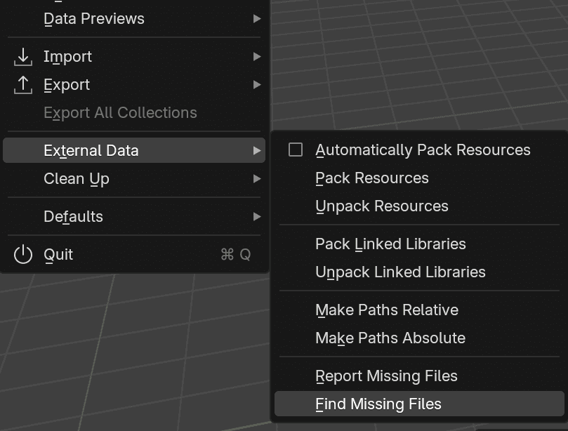Viewport: 568px width, 431px height.
Task: Click the Quit power icon
Action: (x=23, y=254)
